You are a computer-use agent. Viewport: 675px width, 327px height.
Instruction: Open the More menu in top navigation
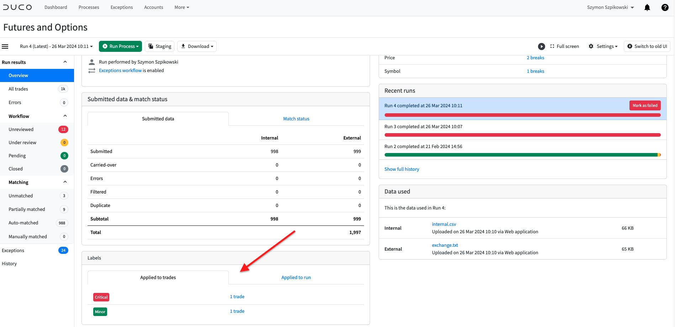182,7
